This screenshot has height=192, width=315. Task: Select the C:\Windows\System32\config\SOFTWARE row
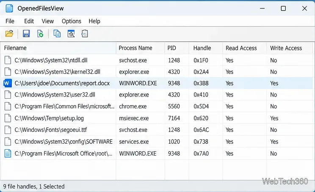(x=157, y=142)
